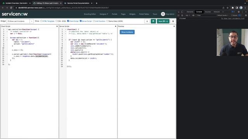Click the widget info icon button
This screenshot has width=248, height=139.
point(147,21)
